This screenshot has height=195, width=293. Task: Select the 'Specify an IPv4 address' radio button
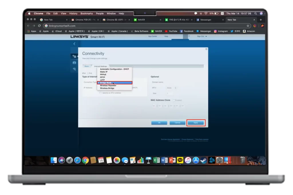click(x=100, y=93)
